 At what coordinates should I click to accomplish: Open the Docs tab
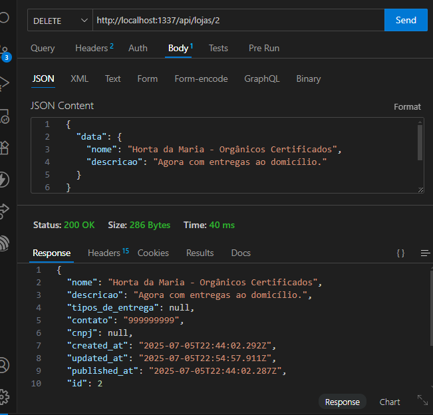click(x=241, y=253)
